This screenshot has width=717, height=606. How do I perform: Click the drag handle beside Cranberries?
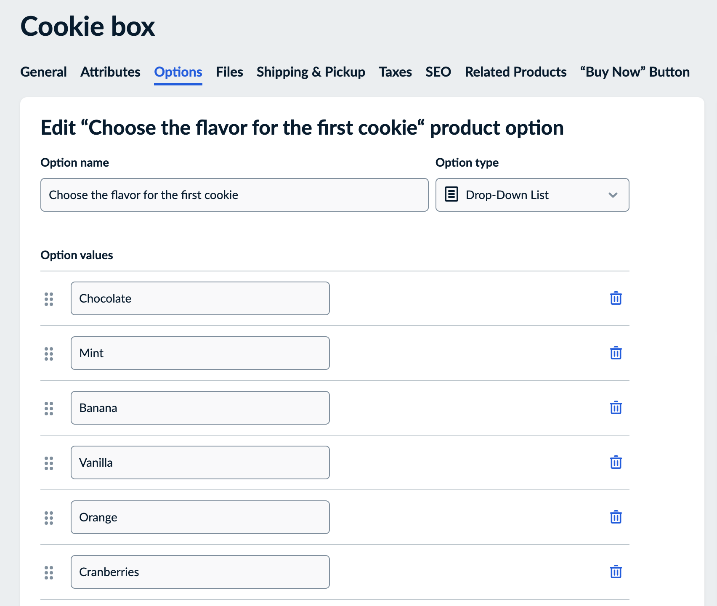[x=49, y=573]
